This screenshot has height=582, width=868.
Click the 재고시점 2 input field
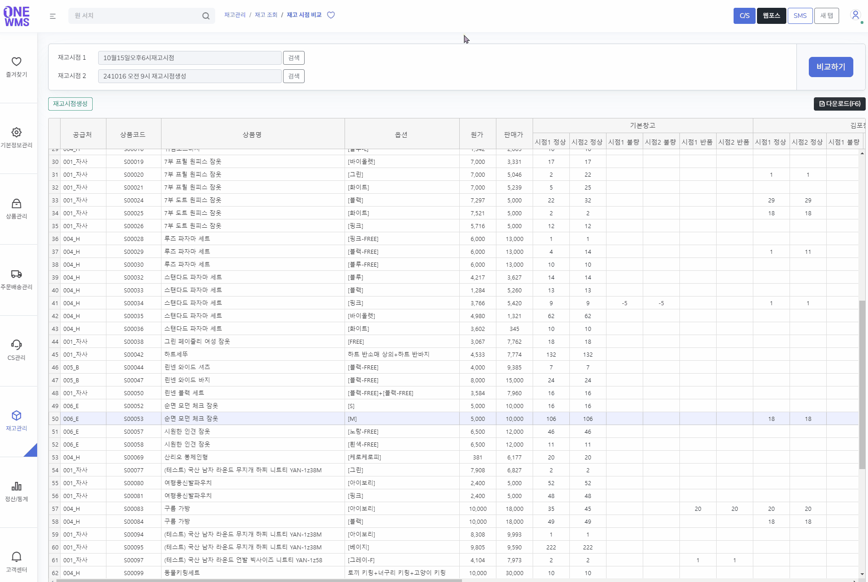189,76
